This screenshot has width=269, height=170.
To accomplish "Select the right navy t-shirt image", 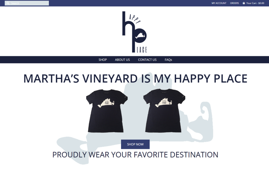I will 164,111.
